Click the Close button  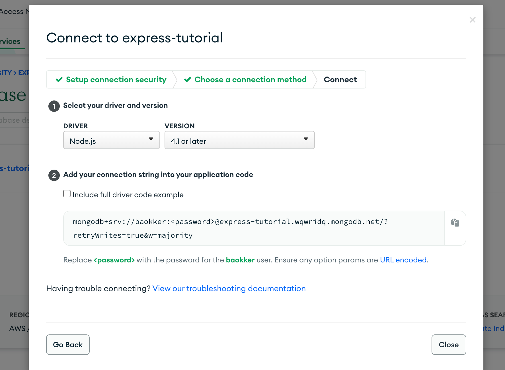(449, 345)
